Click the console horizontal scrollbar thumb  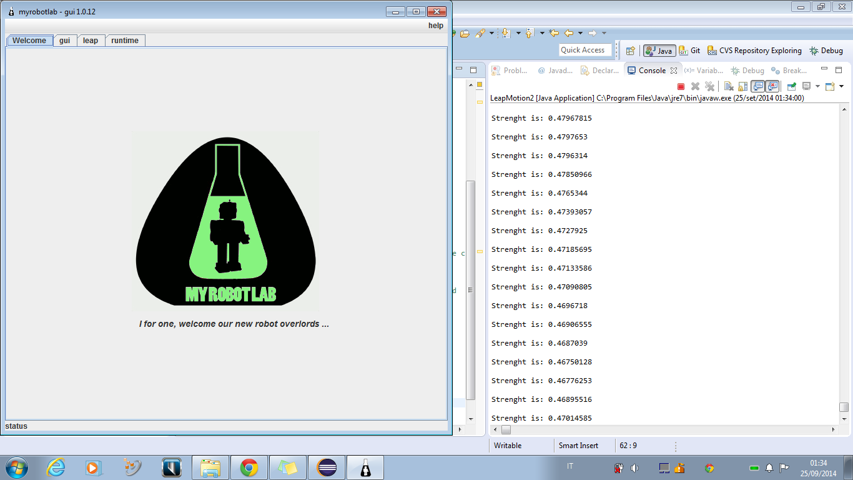(x=506, y=430)
